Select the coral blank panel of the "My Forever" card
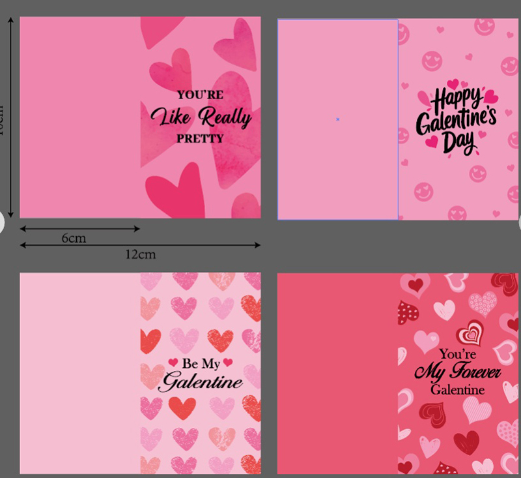This screenshot has height=478, width=521. pyautogui.click(x=337, y=373)
